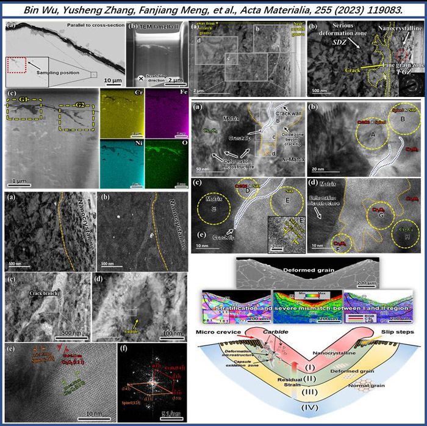The image size is (427, 426).
Task: Open the Ni elemental map in cyan
Action: click(120, 161)
